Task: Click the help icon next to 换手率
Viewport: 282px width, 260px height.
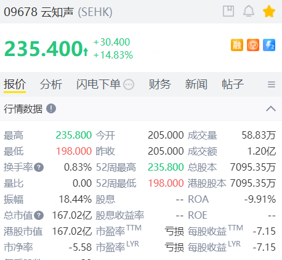Action: coord(39,168)
